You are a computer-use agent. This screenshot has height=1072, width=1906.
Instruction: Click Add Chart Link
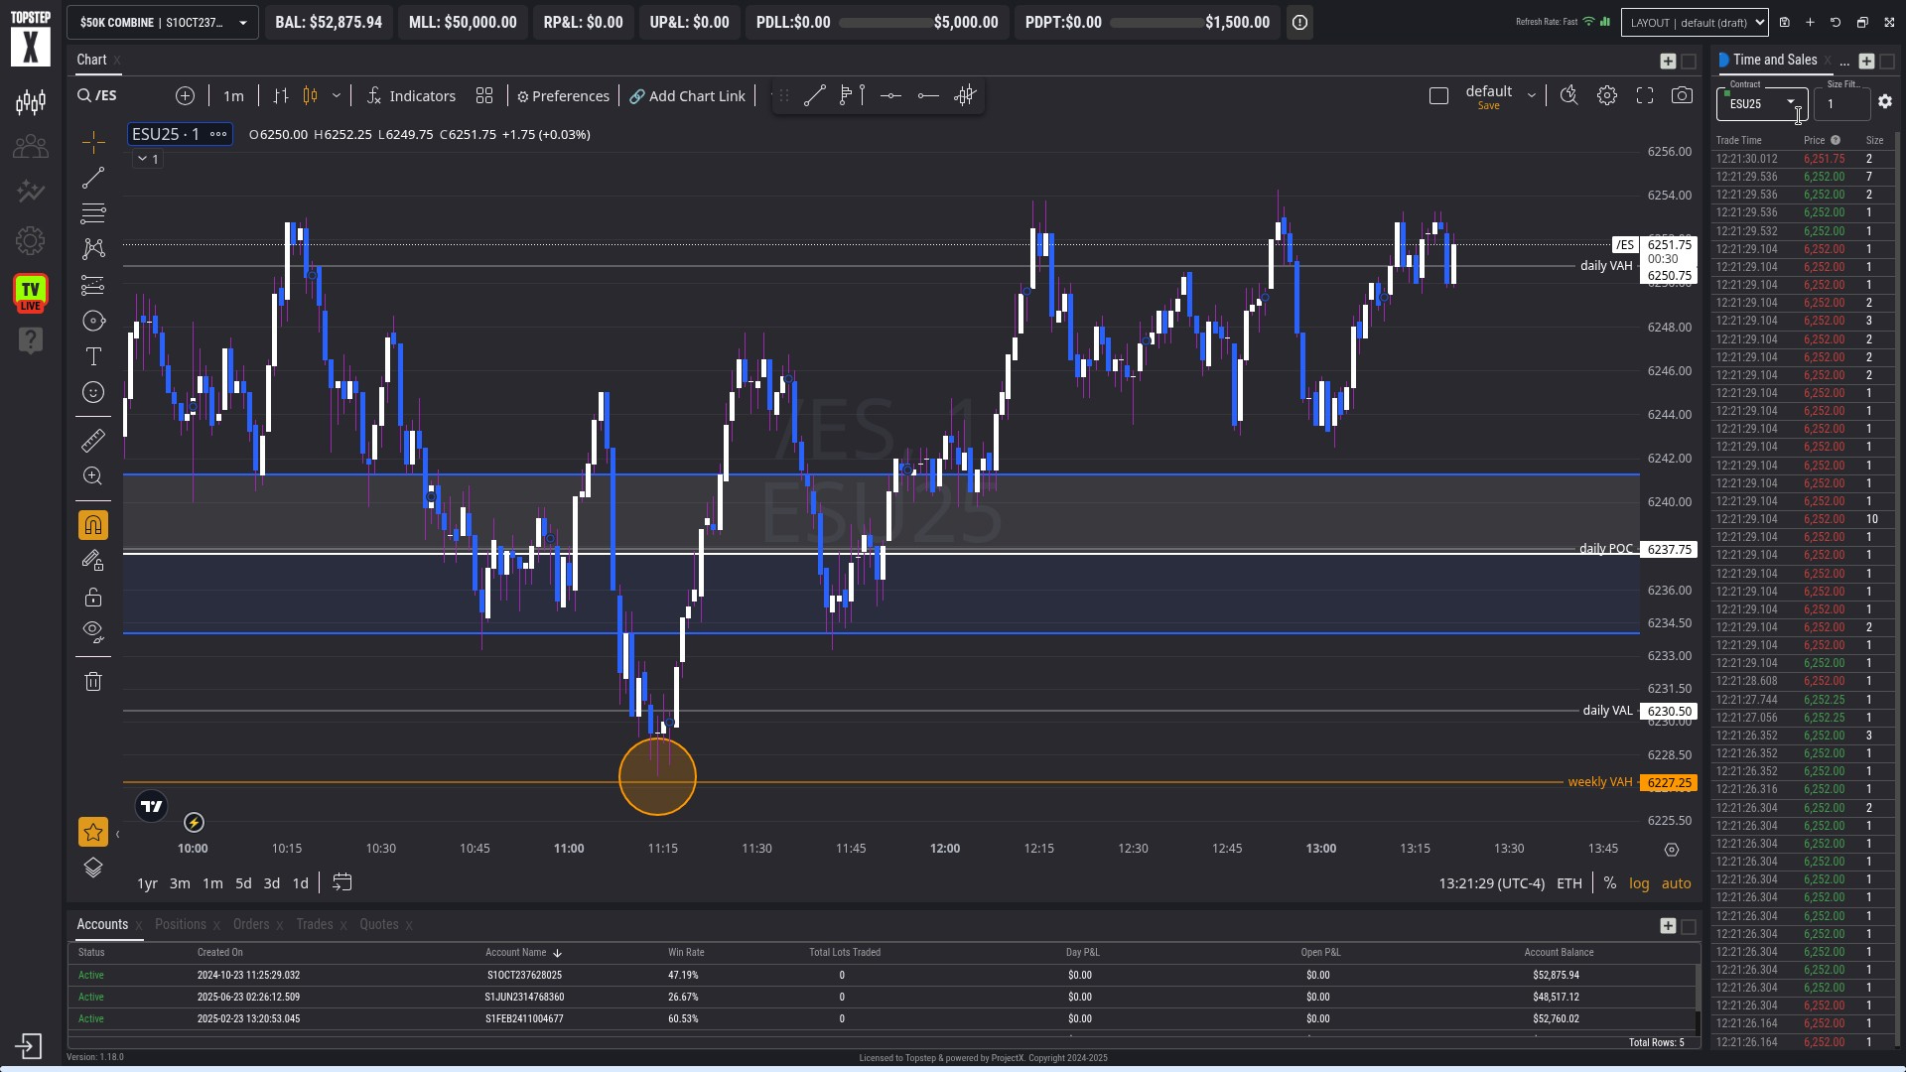coord(687,96)
